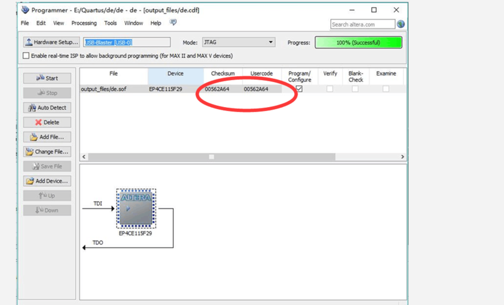Check the Verify box for de.sof

click(330, 89)
